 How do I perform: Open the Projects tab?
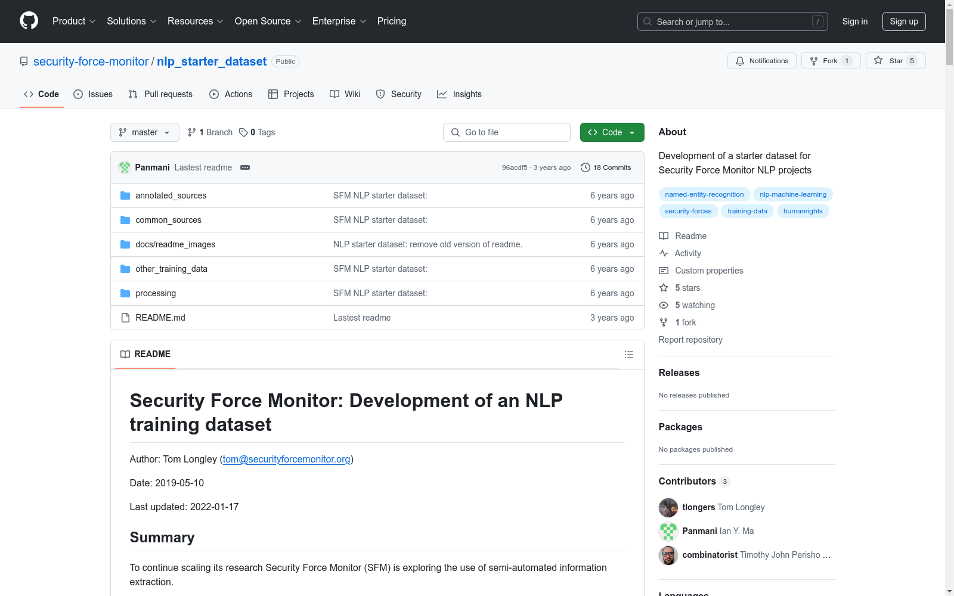click(291, 94)
